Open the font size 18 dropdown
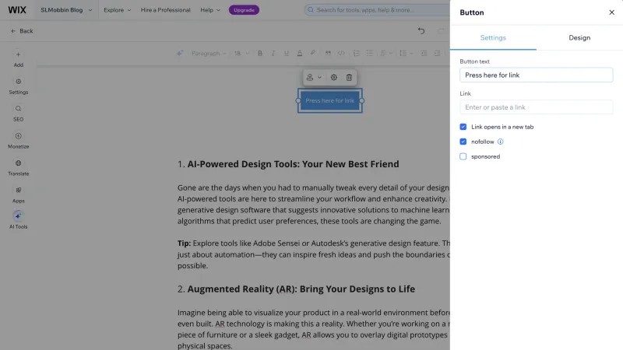 point(241,53)
